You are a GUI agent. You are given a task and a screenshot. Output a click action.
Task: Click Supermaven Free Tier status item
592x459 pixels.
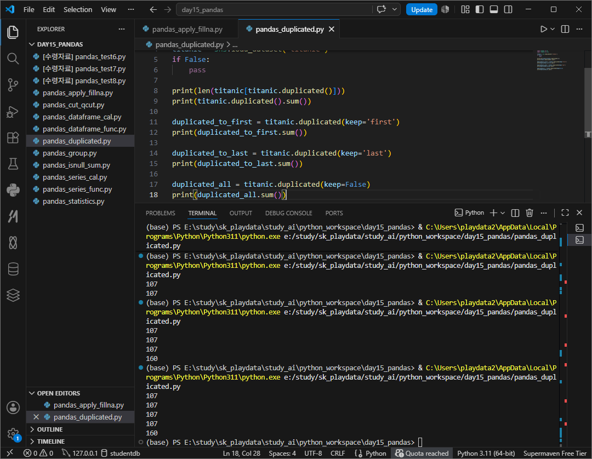(555, 453)
